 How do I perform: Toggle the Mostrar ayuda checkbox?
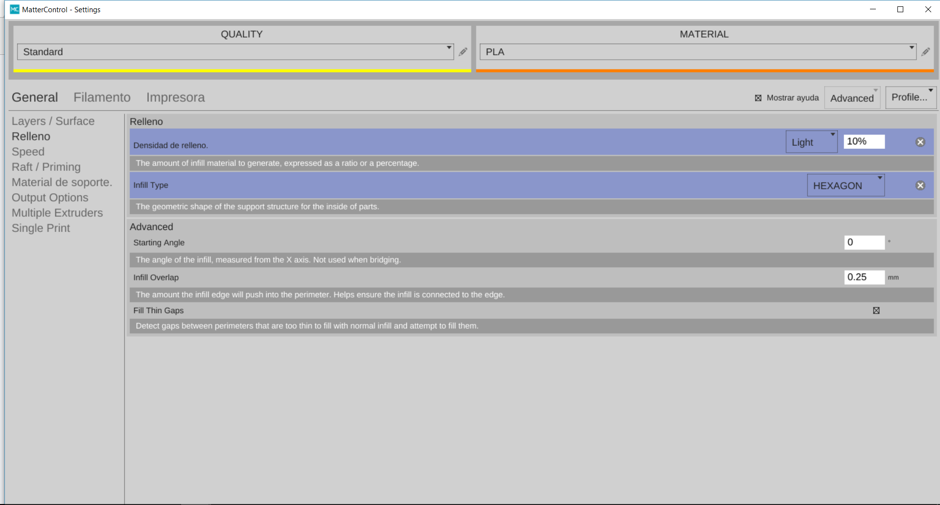(758, 98)
